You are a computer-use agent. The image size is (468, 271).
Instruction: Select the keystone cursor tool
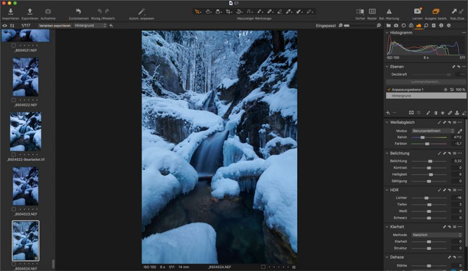point(249,12)
